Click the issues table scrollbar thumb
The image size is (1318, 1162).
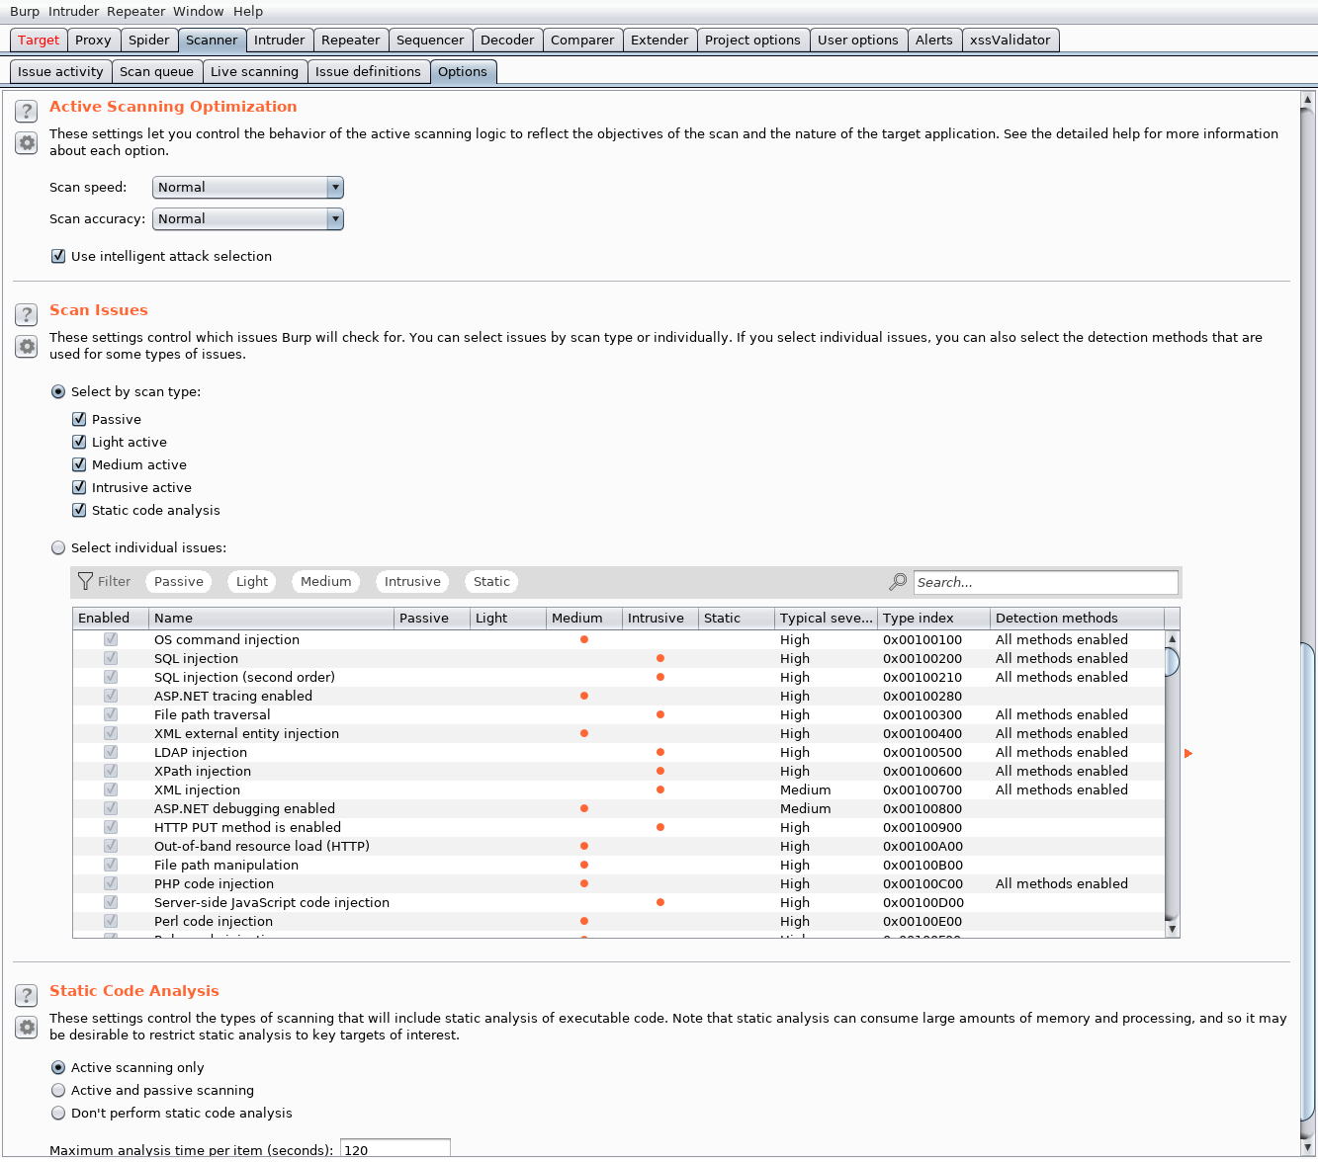click(x=1173, y=661)
